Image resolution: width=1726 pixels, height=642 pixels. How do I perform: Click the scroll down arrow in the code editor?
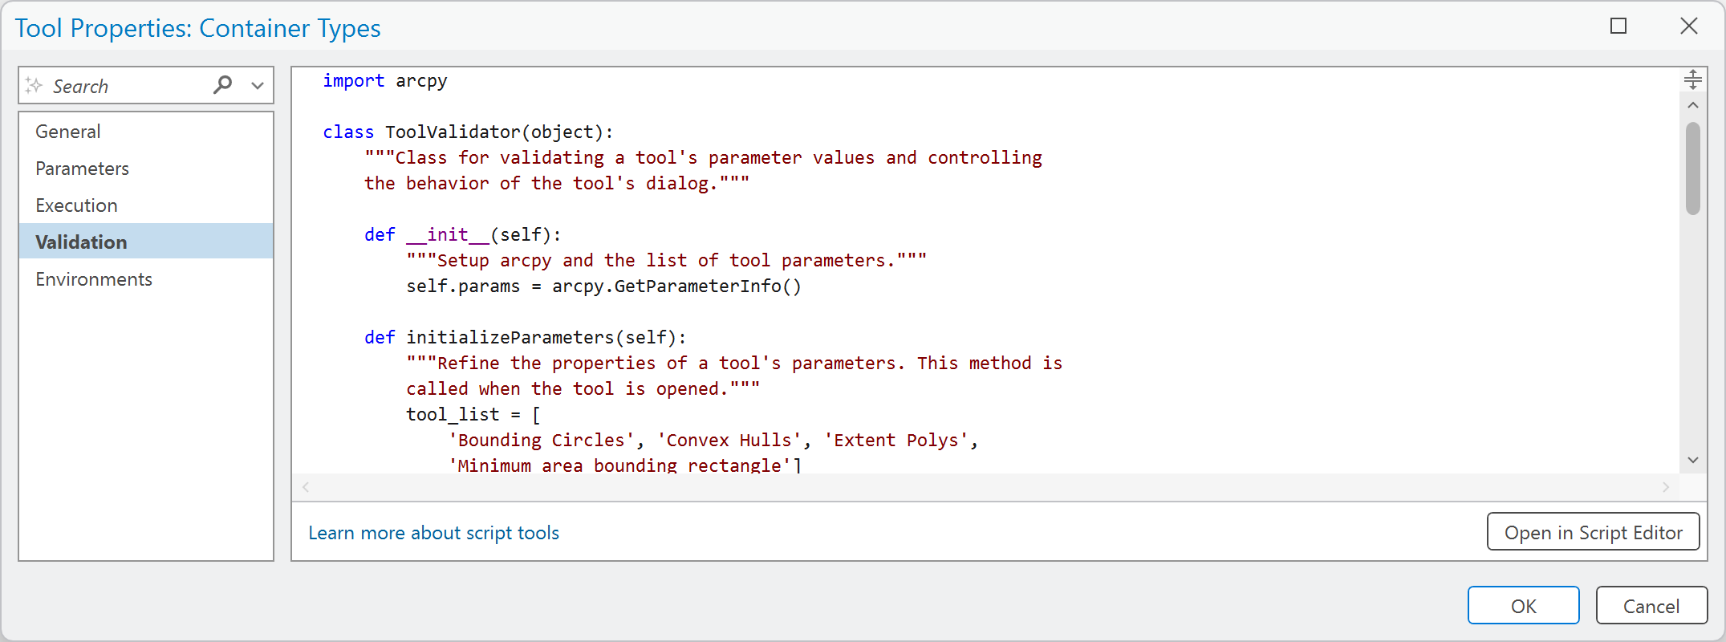point(1692,460)
